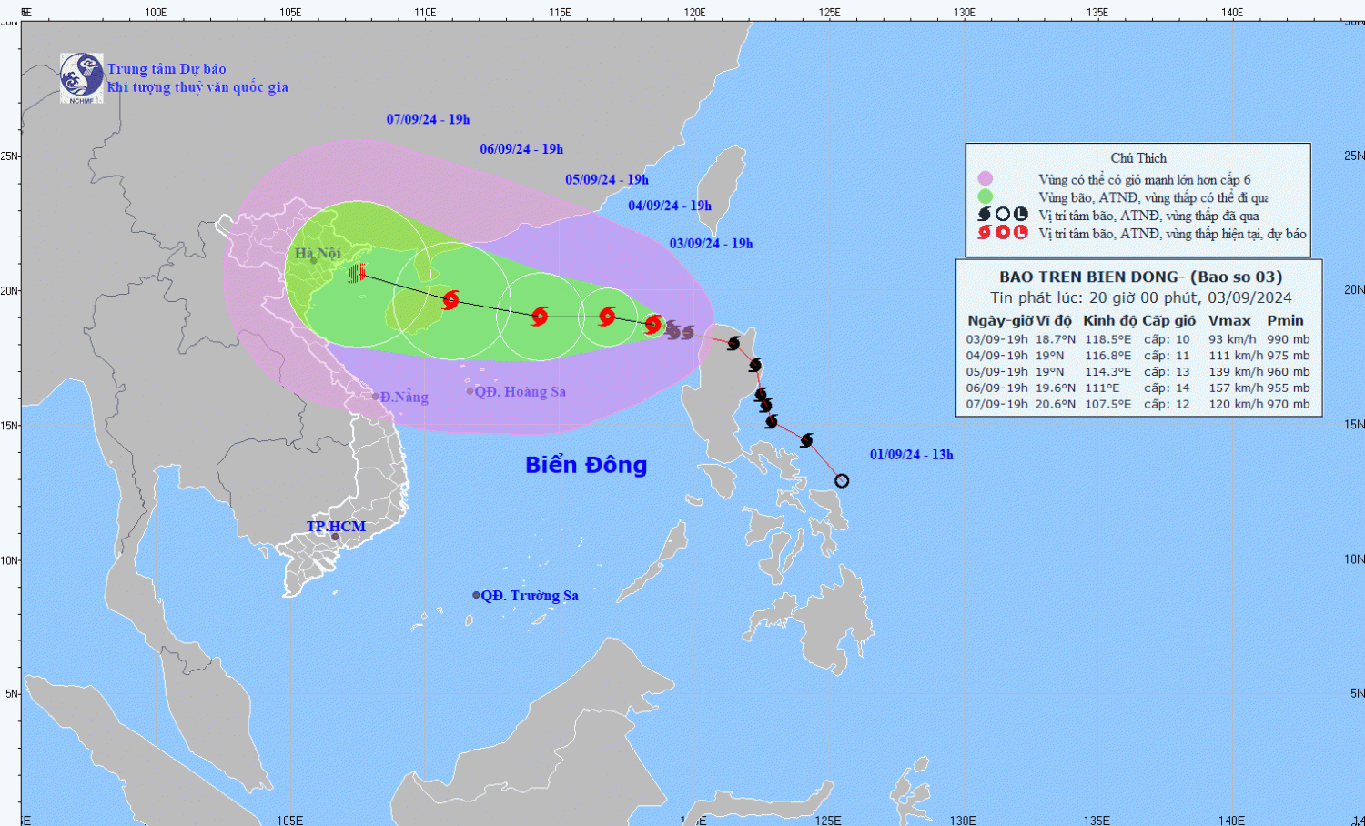Image resolution: width=1365 pixels, height=826 pixels.
Task: Click the green storm-path zone legend swatch
Action: [x=985, y=196]
